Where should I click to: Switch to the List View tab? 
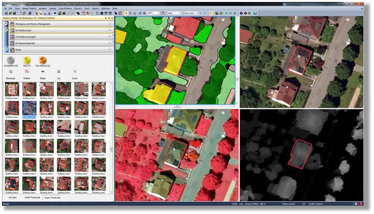coord(13,198)
